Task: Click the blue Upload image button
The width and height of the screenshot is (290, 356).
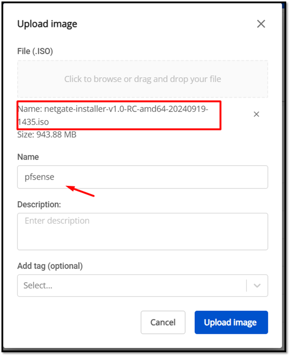Action: coord(231,322)
